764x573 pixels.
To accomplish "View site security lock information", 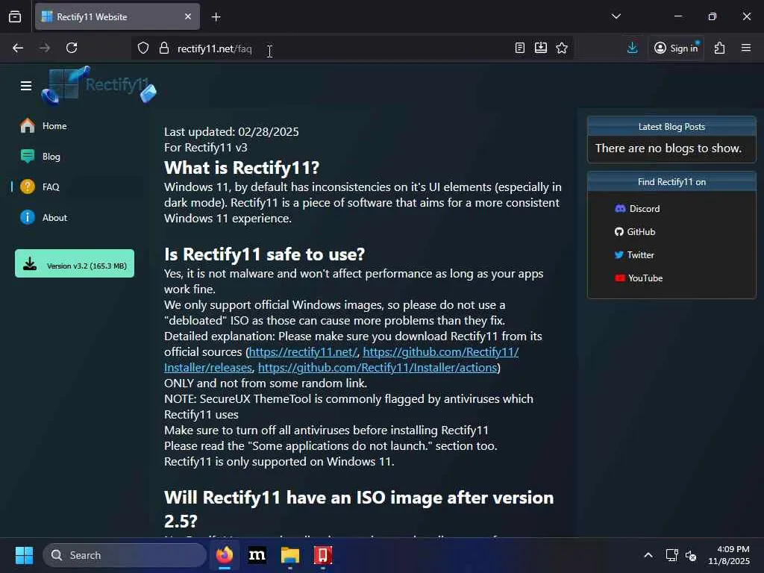I will [164, 48].
